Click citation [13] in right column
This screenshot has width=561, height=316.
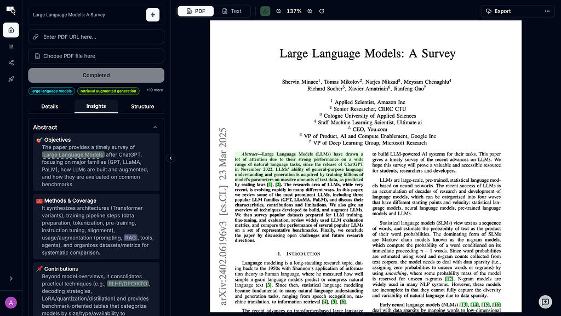click(x=463, y=304)
